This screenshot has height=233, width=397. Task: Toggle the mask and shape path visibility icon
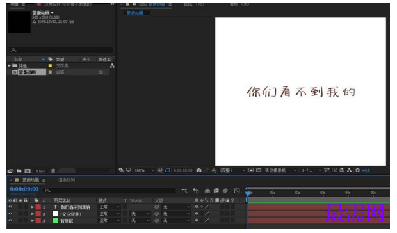pos(167,170)
